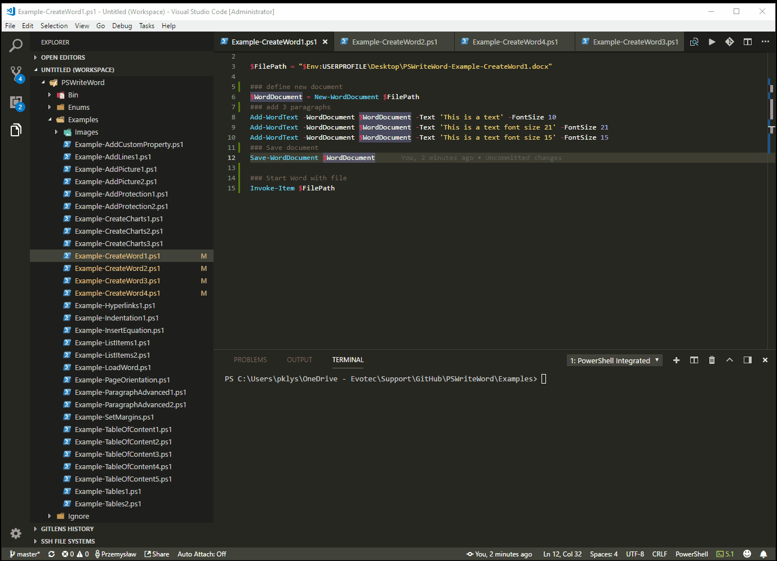Toggle the panel position button
This screenshot has height=561, width=777.
[748, 360]
